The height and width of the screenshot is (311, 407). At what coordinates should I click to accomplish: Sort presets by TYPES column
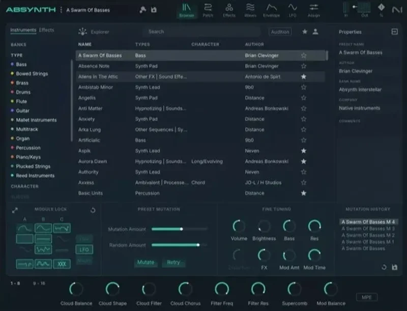tap(142, 44)
